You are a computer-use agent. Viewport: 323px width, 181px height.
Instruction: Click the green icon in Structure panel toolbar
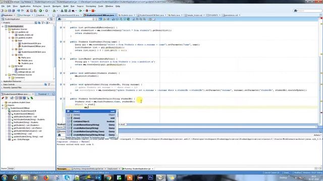point(32,98)
